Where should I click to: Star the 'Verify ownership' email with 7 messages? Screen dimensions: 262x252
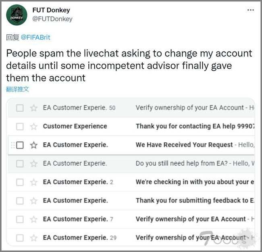[x=34, y=219]
